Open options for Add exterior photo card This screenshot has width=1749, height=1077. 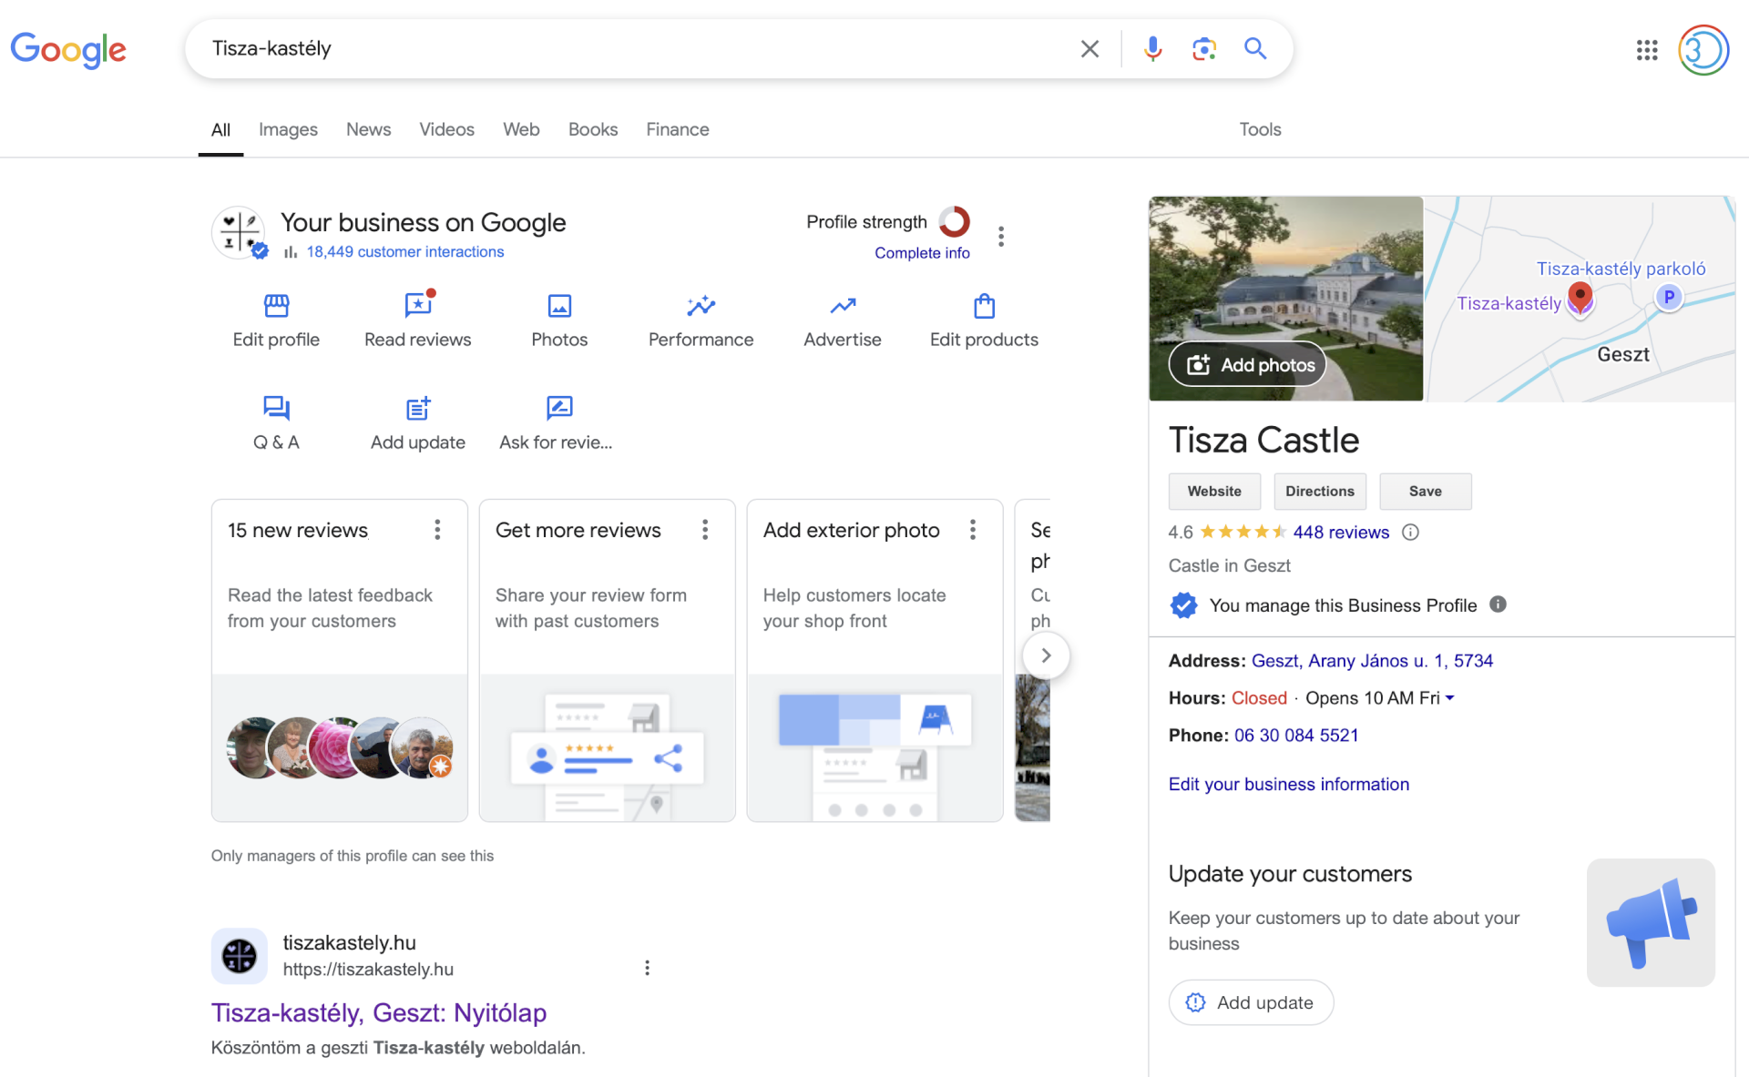point(973,530)
